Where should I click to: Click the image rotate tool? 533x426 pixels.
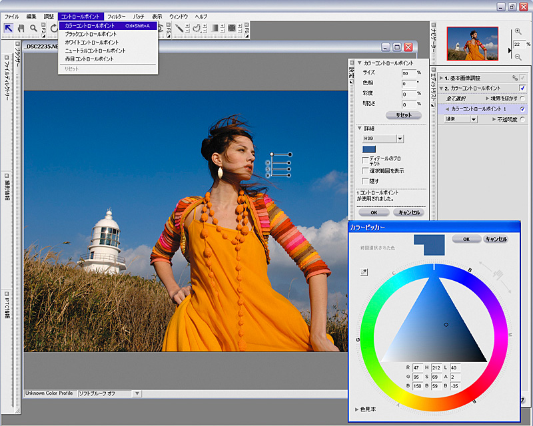click(x=55, y=28)
